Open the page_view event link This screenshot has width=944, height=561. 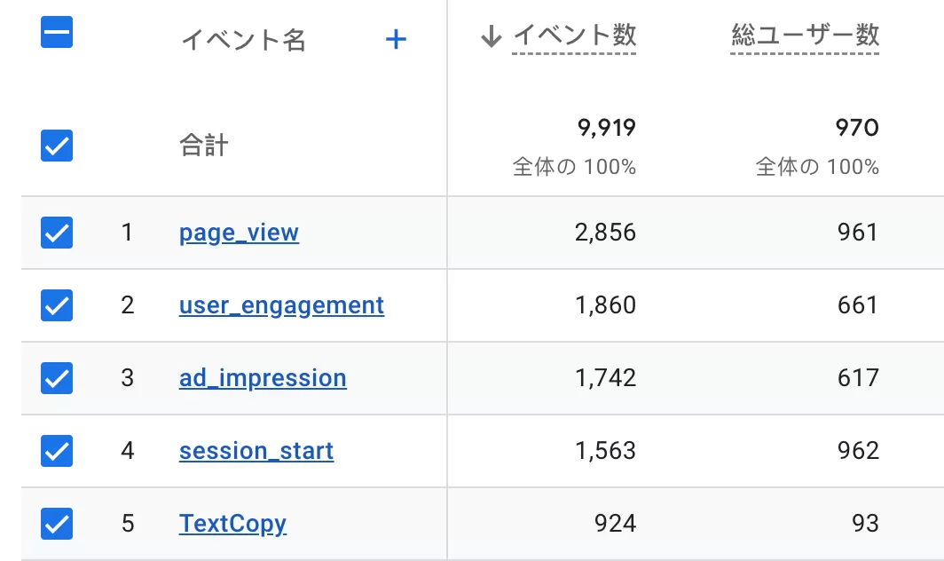click(239, 233)
